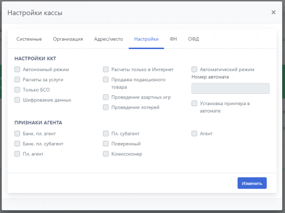Select the ФН tab
The height and width of the screenshot is (213, 285).
(x=173, y=39)
